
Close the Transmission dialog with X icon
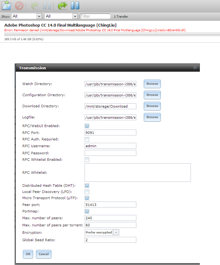195,68
